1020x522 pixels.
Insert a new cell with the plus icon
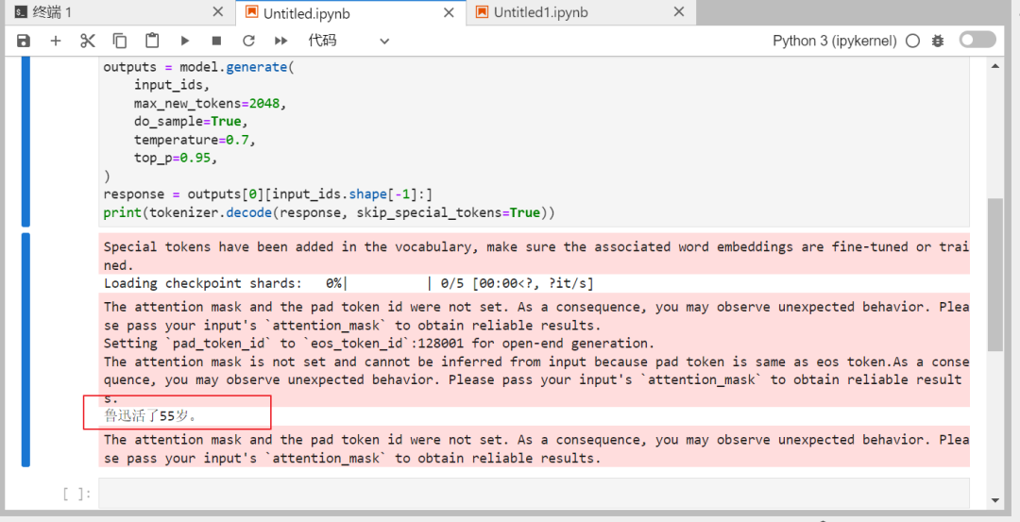tap(56, 41)
